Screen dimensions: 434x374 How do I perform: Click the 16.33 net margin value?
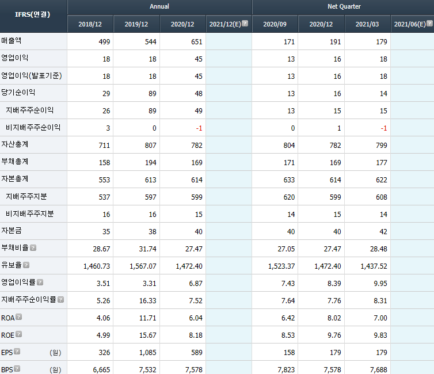point(148,301)
